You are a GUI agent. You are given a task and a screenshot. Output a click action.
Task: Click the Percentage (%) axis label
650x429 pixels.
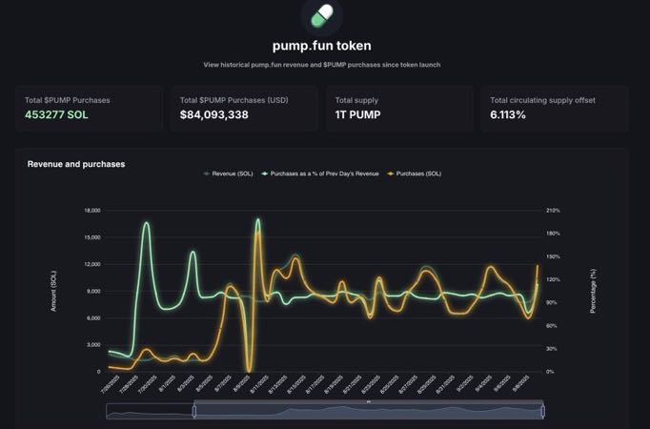593,291
